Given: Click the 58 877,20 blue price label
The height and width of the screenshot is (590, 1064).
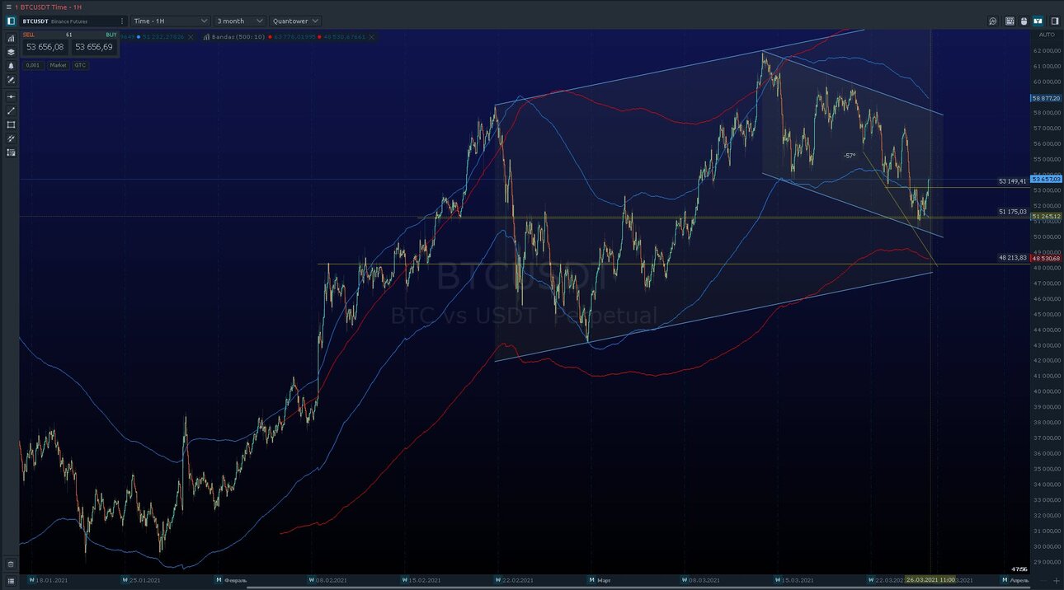Looking at the screenshot, I should (1046, 98).
